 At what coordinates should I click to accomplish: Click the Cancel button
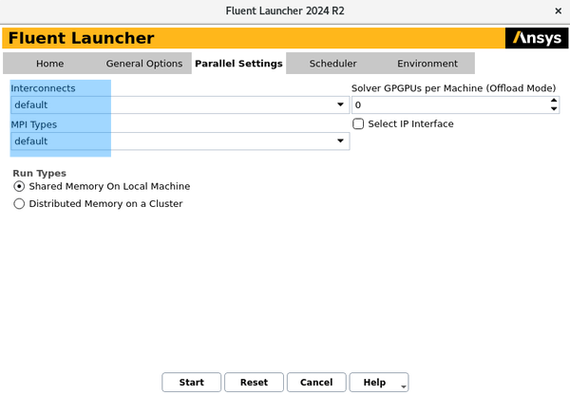pos(316,383)
